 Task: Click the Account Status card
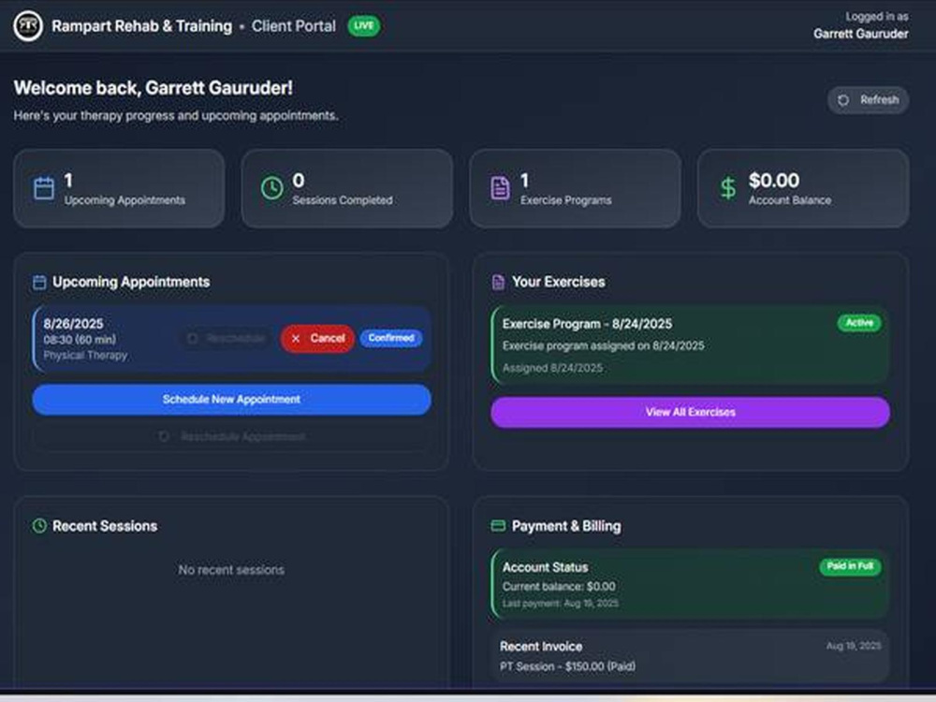690,584
